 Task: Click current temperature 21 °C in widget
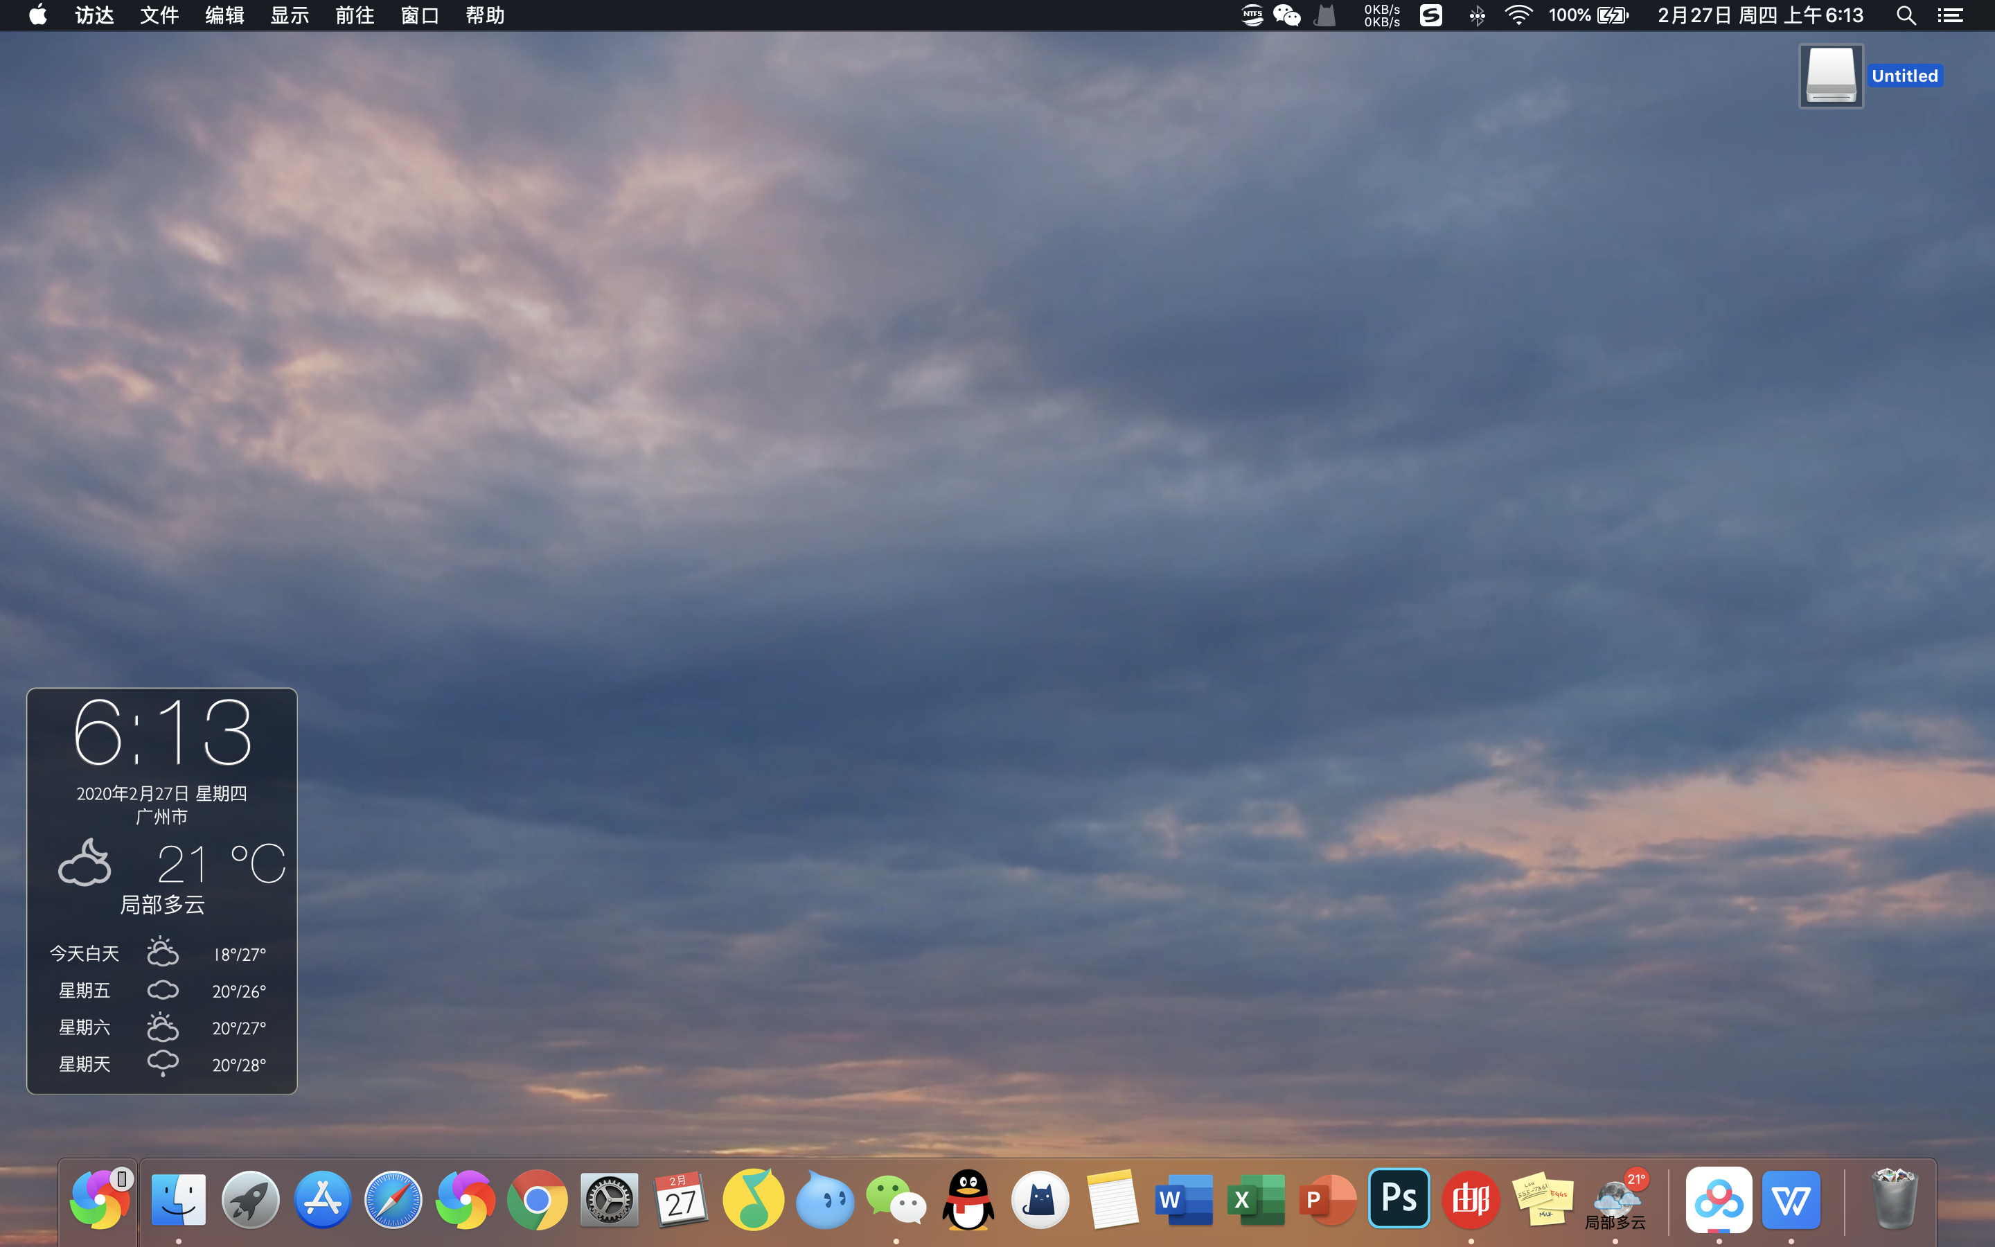click(x=221, y=865)
